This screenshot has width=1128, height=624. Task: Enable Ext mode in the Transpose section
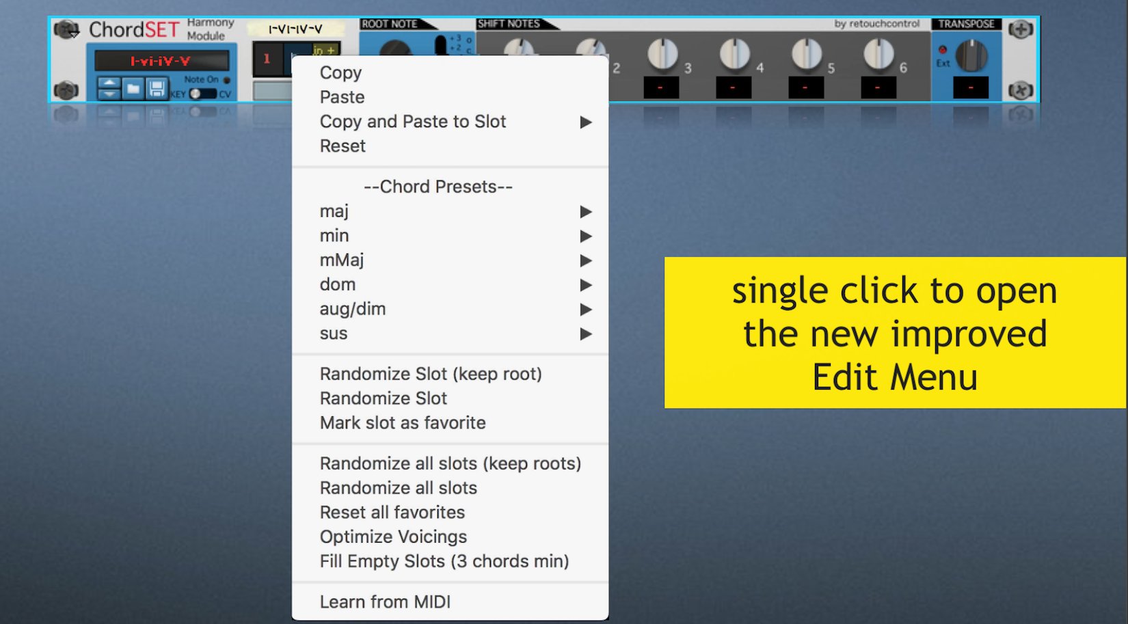point(943,51)
